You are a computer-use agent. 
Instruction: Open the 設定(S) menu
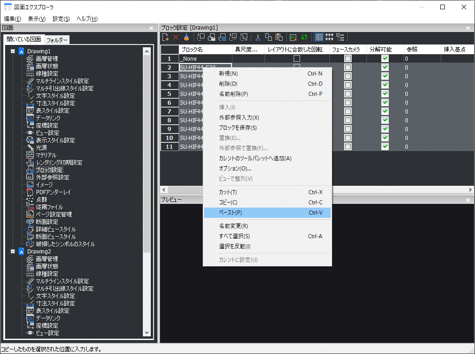pyautogui.click(x=61, y=19)
